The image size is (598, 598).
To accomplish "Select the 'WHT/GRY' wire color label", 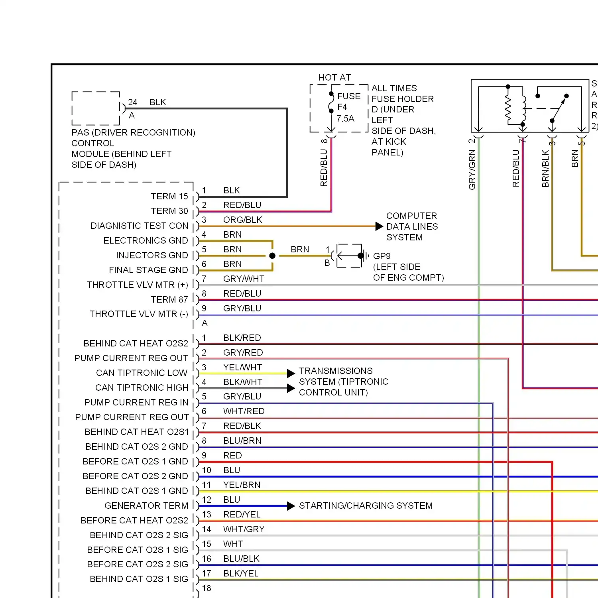I will (244, 529).
